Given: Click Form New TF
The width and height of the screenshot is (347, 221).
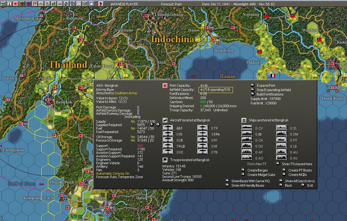Looking at the screenshot, I should tap(257, 164).
